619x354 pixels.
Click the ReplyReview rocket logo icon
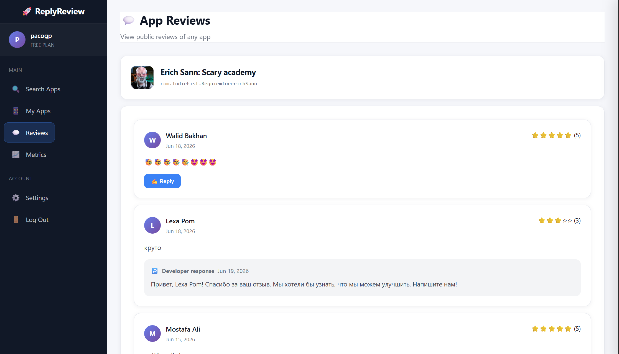click(x=27, y=12)
